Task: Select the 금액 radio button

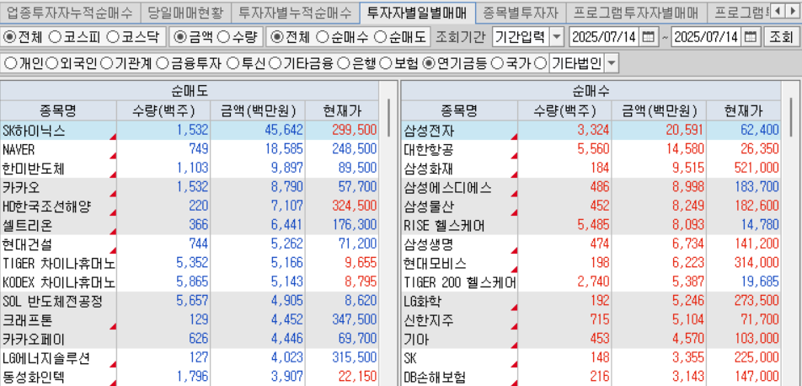Action: (x=180, y=37)
